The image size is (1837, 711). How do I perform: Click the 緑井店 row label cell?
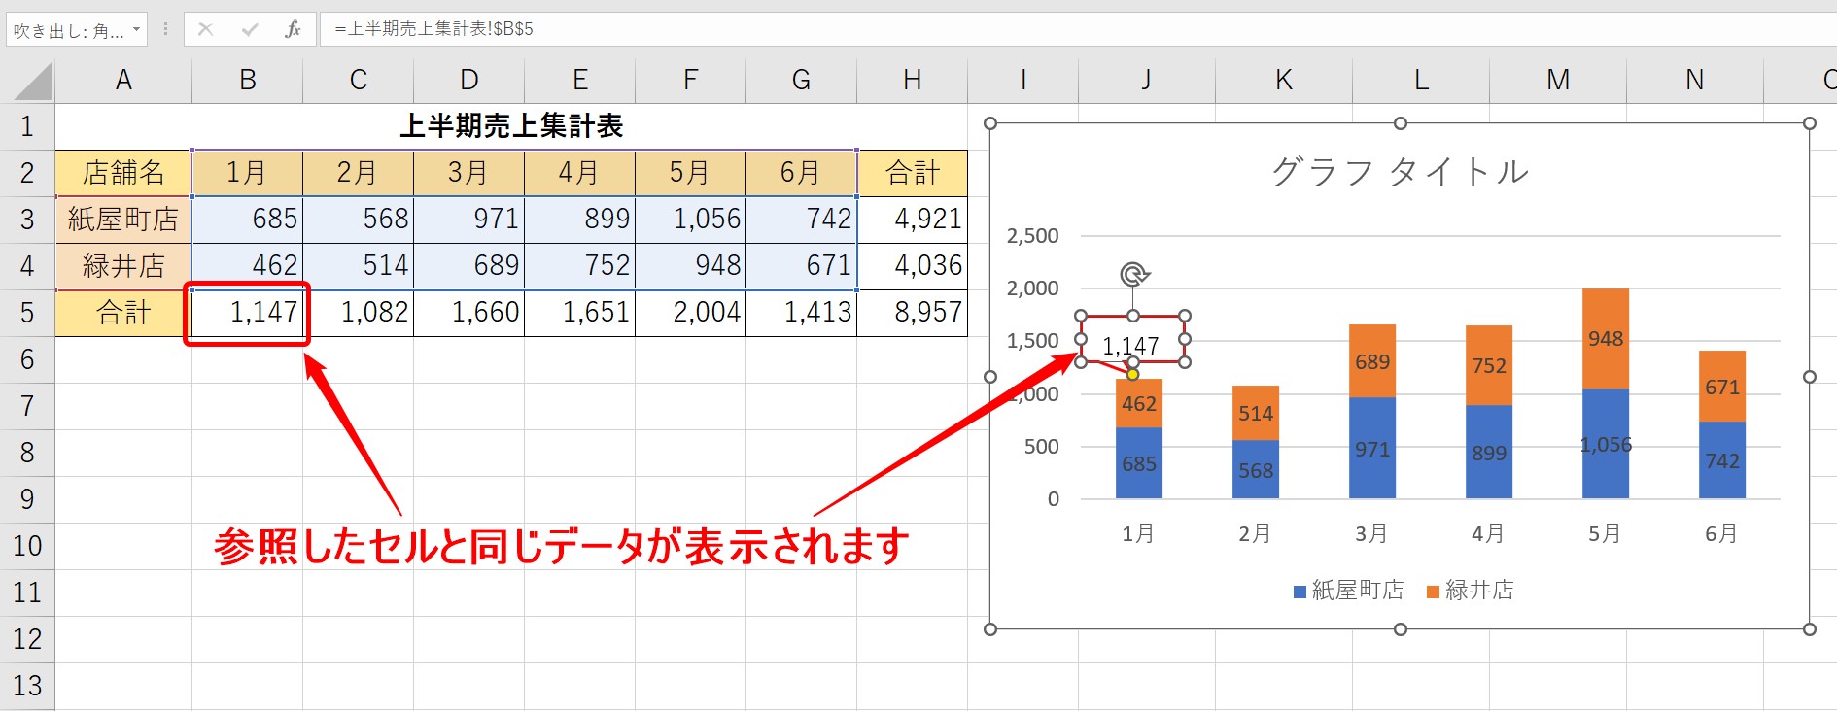(123, 266)
